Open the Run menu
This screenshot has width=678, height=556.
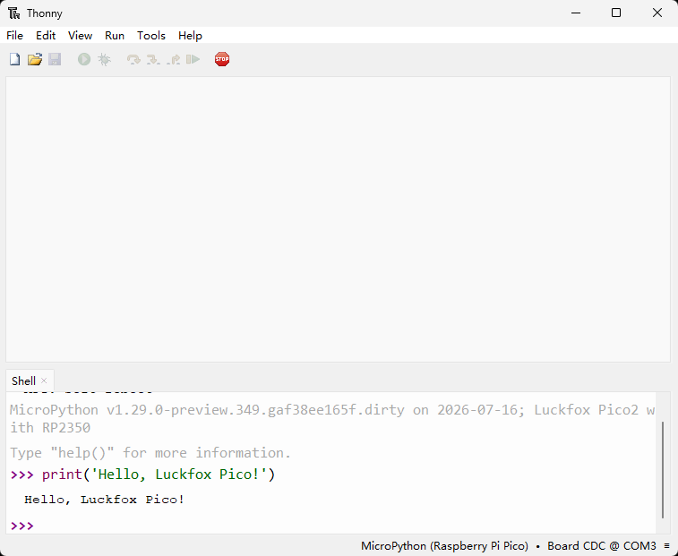(x=115, y=36)
